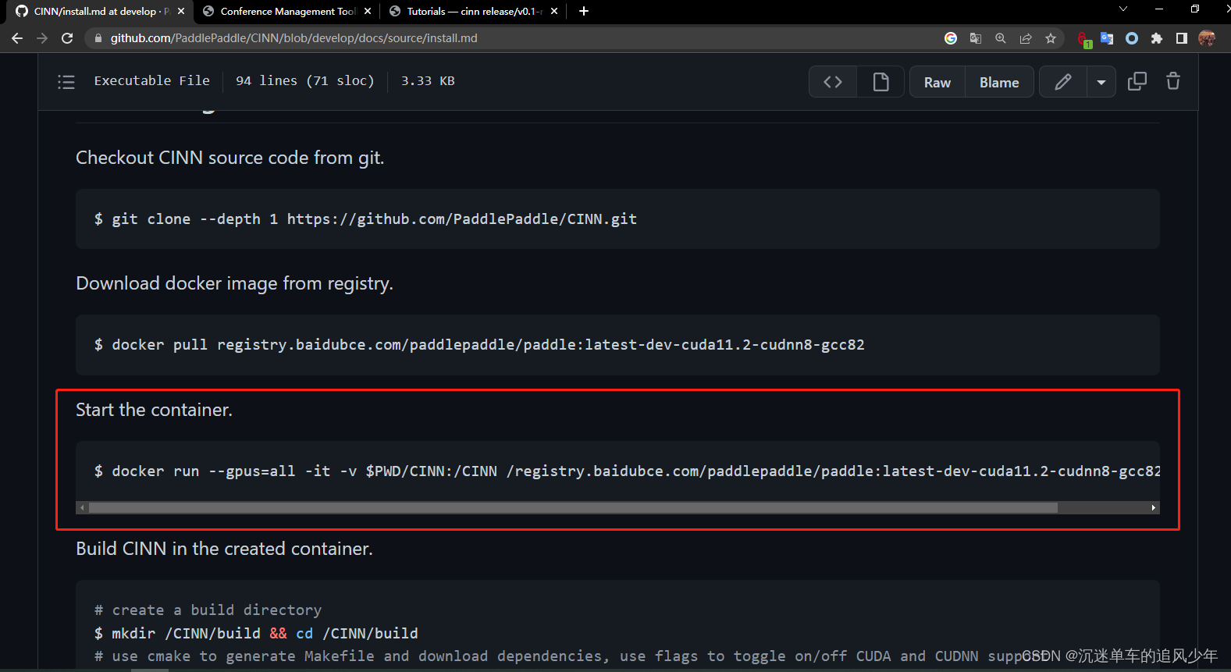
Task: Open the Google Translate extension icon
Action: tap(1107, 38)
